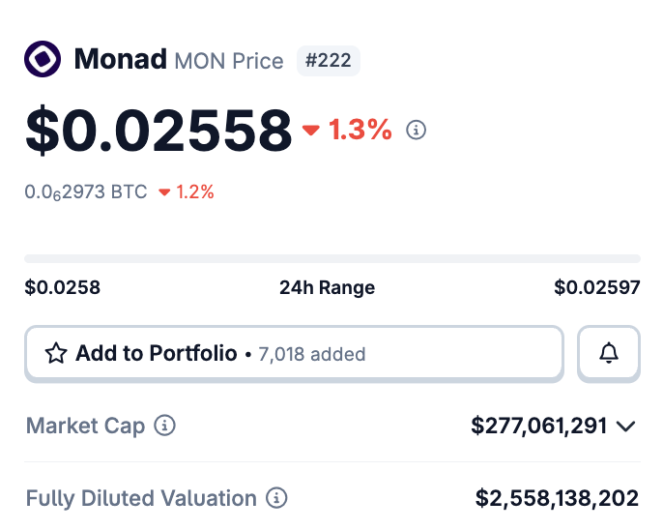This screenshot has width=663, height=530.
Task: Click the main price $0.02558
Action: coord(159,131)
